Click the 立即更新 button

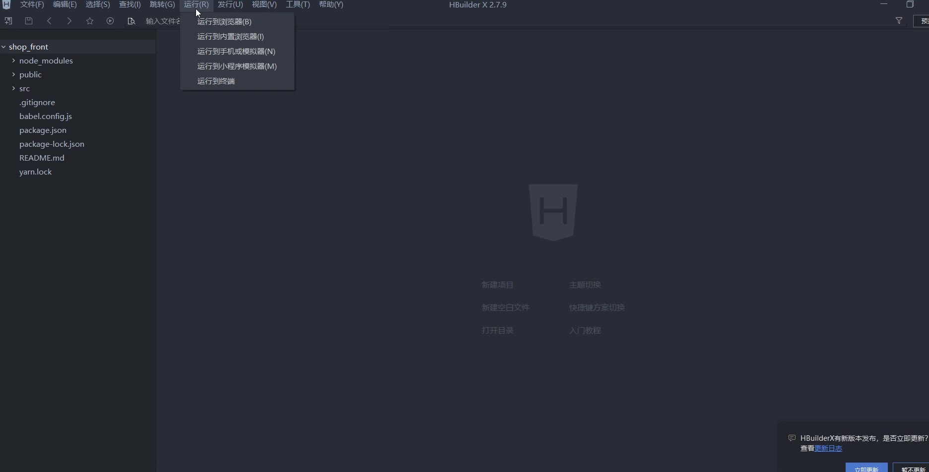tap(866, 468)
